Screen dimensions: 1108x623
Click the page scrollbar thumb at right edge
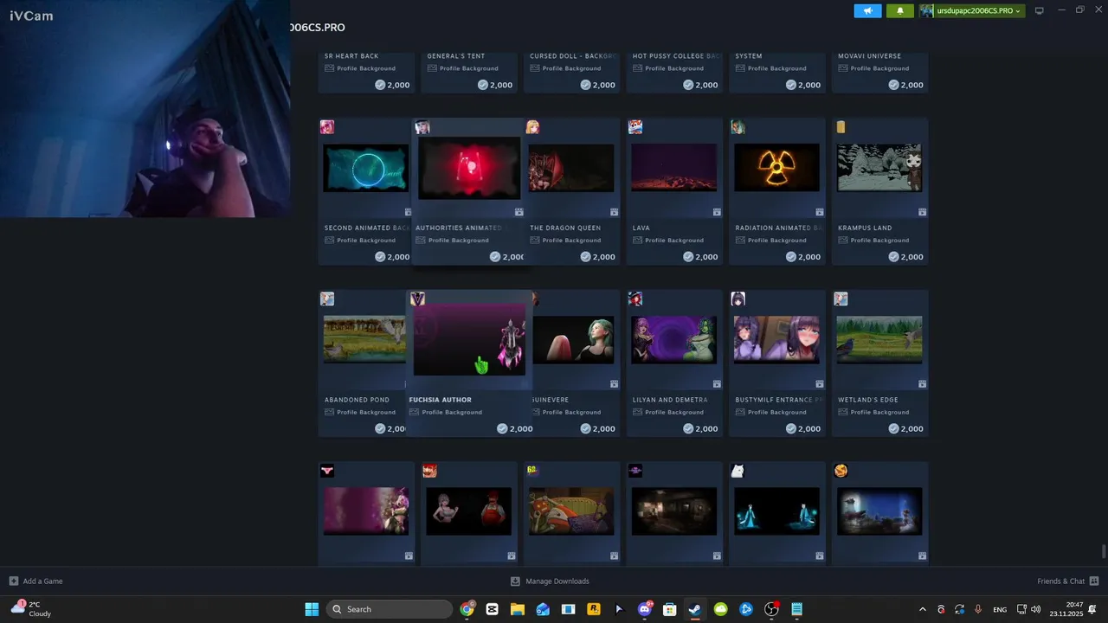point(1103,551)
